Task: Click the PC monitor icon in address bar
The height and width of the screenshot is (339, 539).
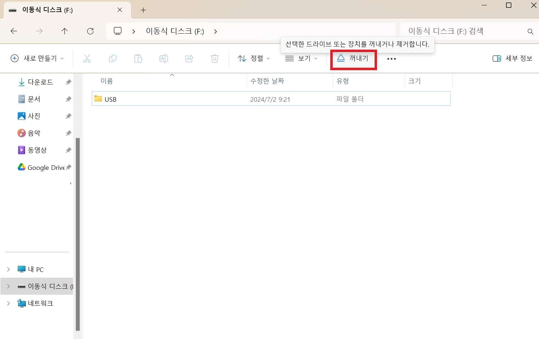Action: click(x=118, y=31)
